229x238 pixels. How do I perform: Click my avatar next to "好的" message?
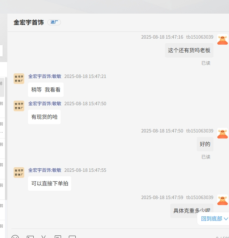[x=223, y=133]
